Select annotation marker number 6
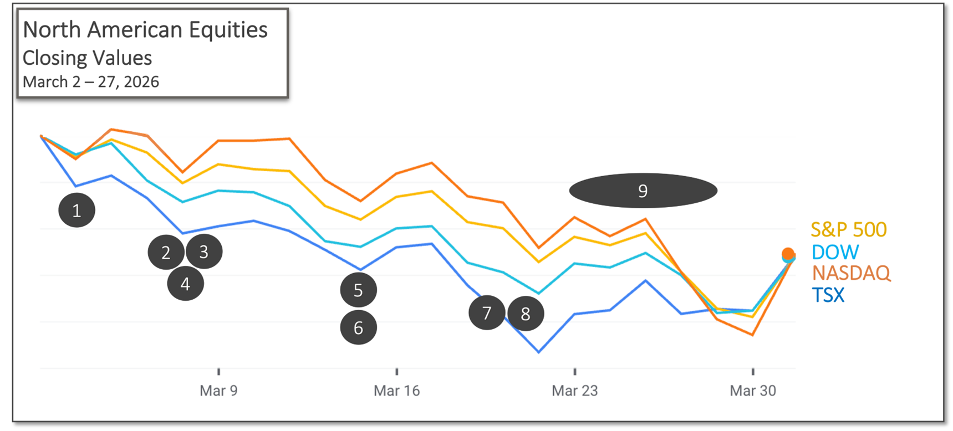 click(358, 328)
